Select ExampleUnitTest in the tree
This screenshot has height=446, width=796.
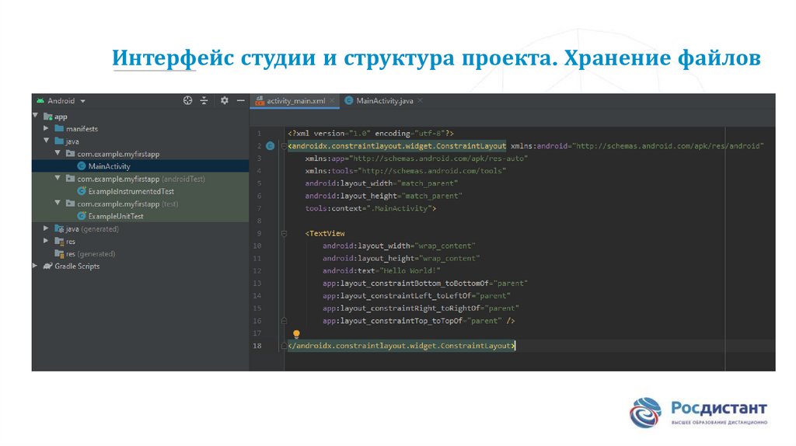coord(115,216)
